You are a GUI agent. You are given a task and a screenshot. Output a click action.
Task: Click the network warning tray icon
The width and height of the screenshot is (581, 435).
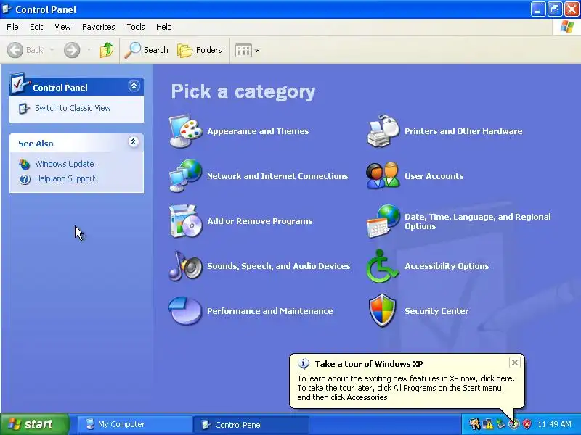point(487,424)
